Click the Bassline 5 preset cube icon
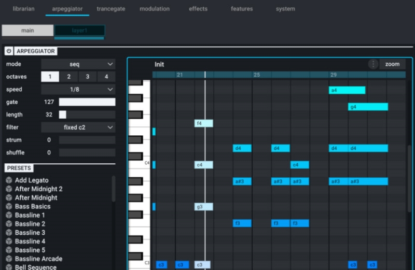This screenshot has height=270, width=415. click(9, 250)
